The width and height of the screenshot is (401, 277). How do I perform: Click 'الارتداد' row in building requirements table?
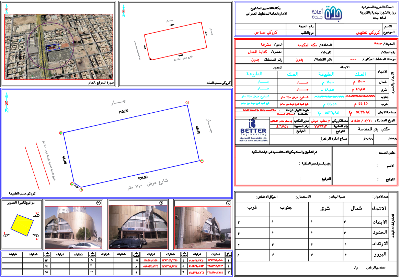click(312, 244)
